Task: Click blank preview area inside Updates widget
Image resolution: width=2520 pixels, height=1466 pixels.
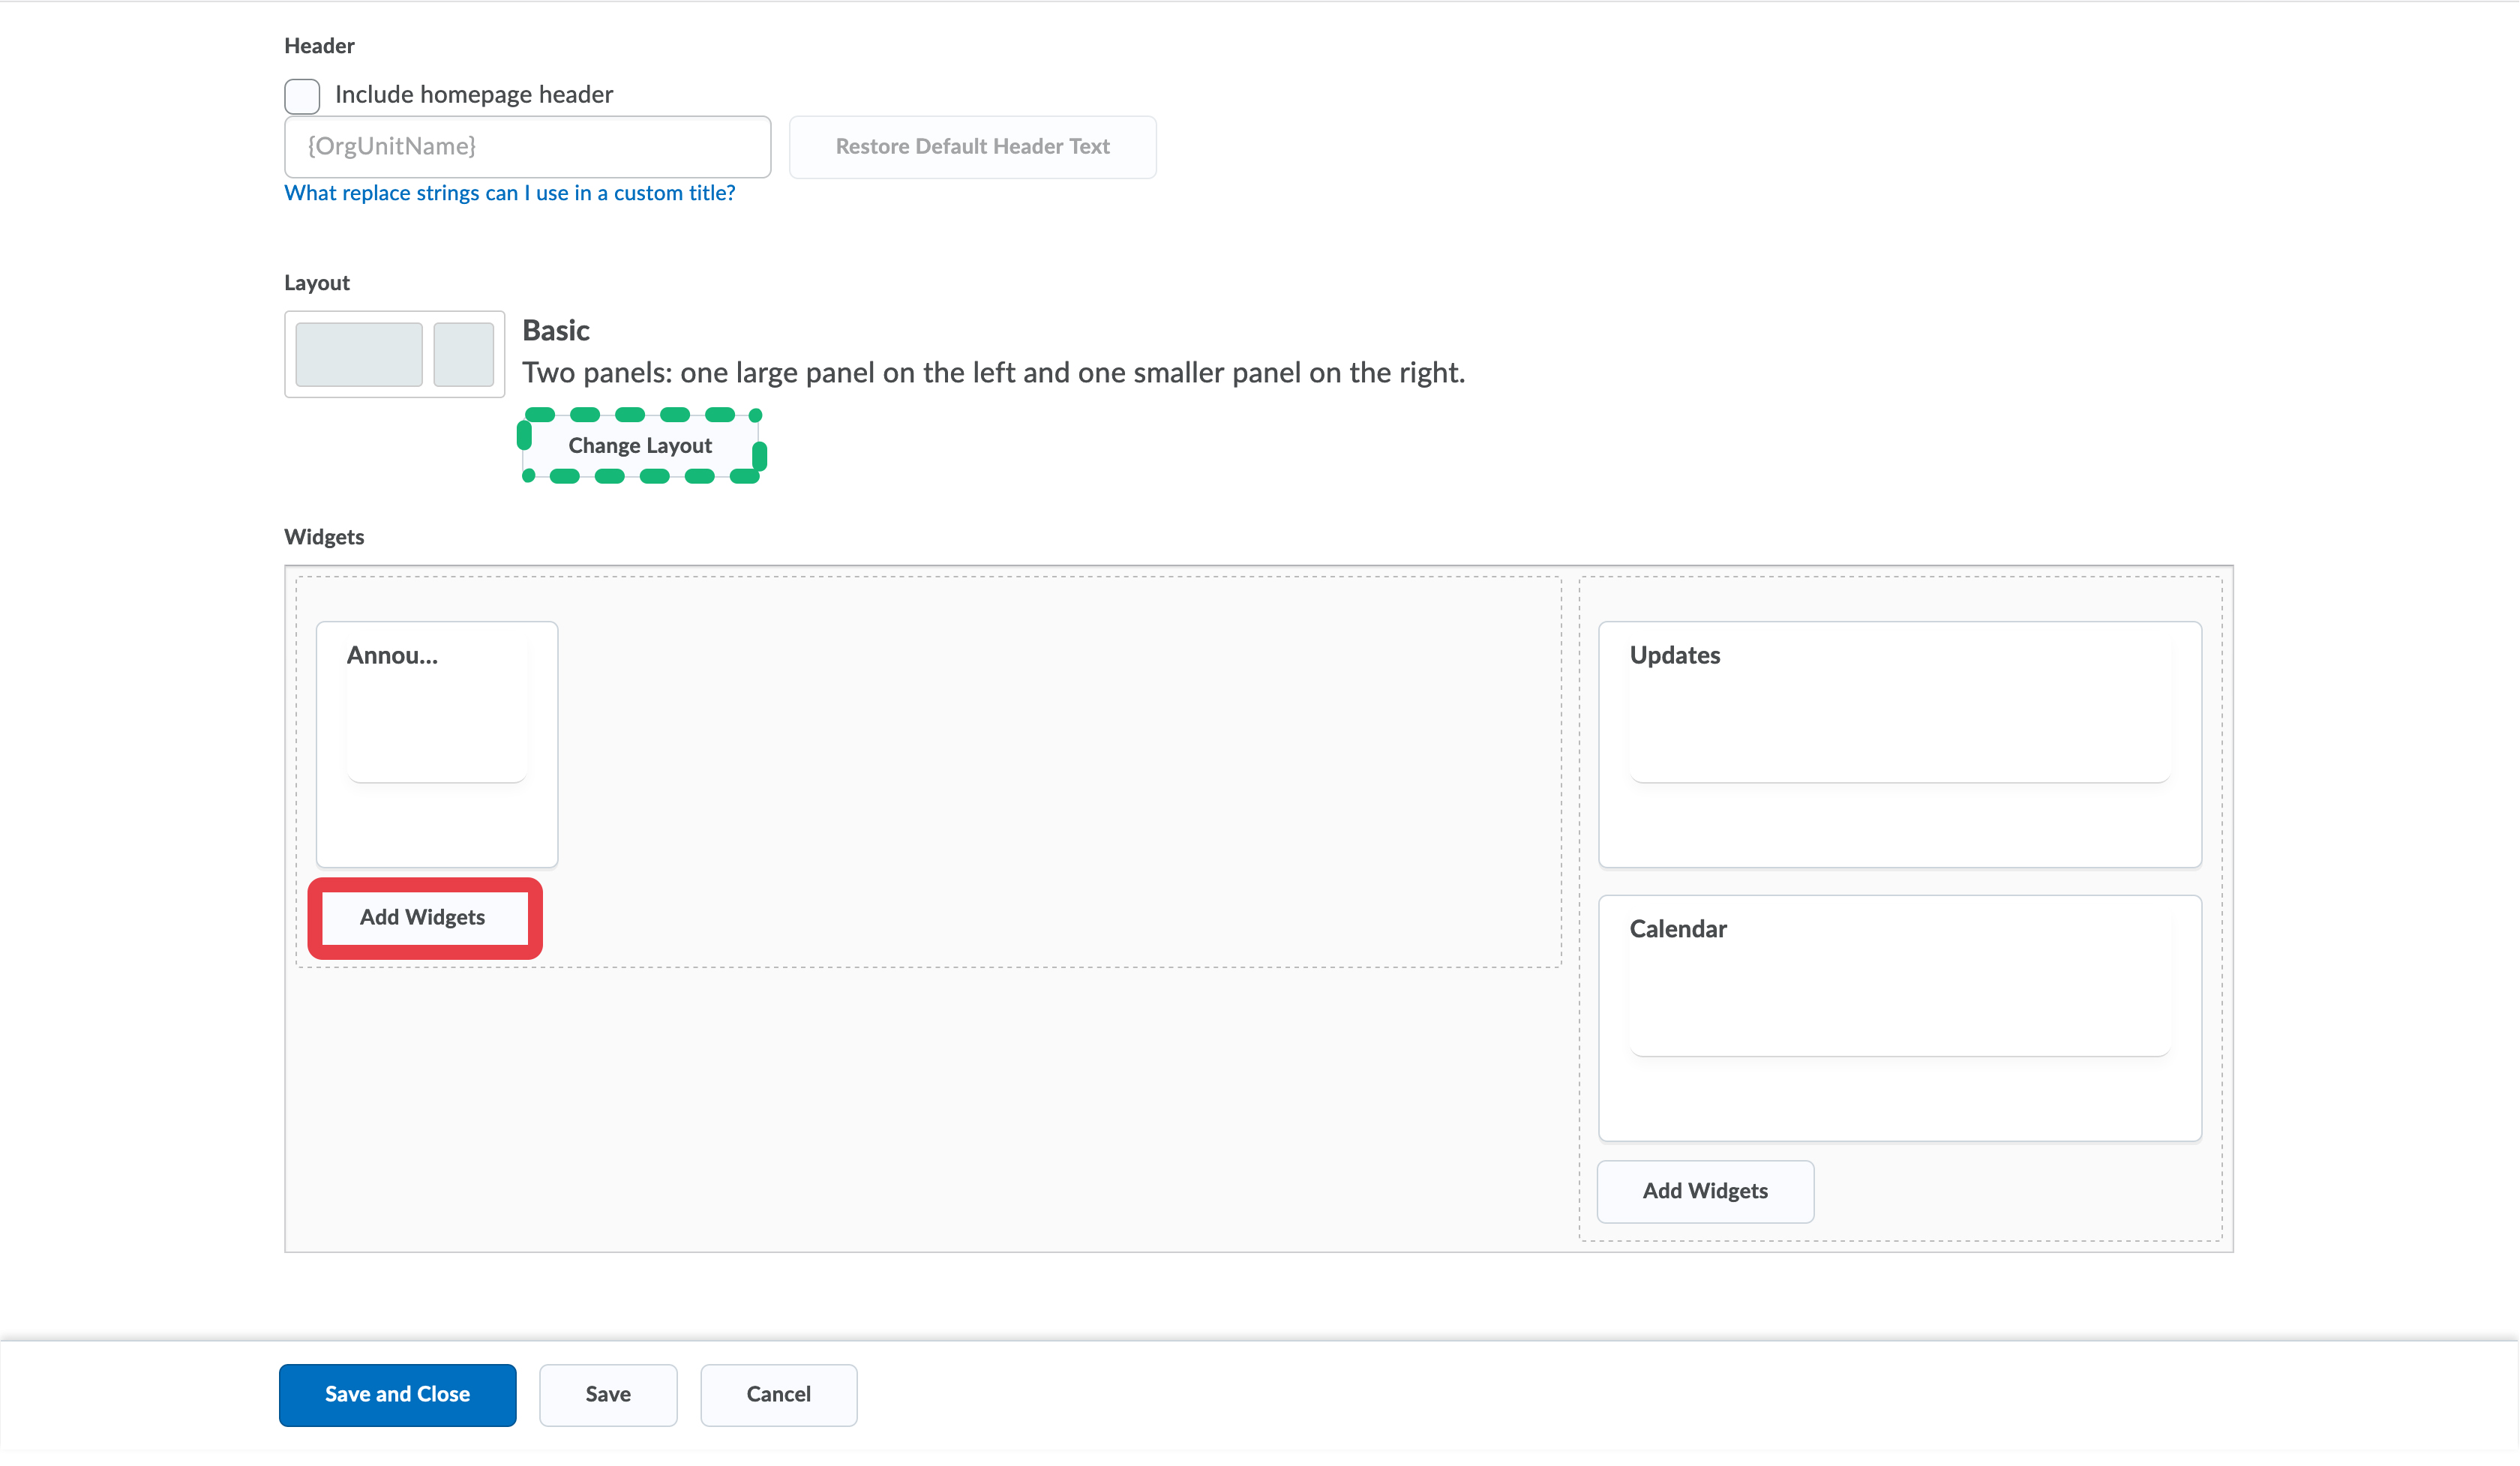Action: [x=1898, y=730]
